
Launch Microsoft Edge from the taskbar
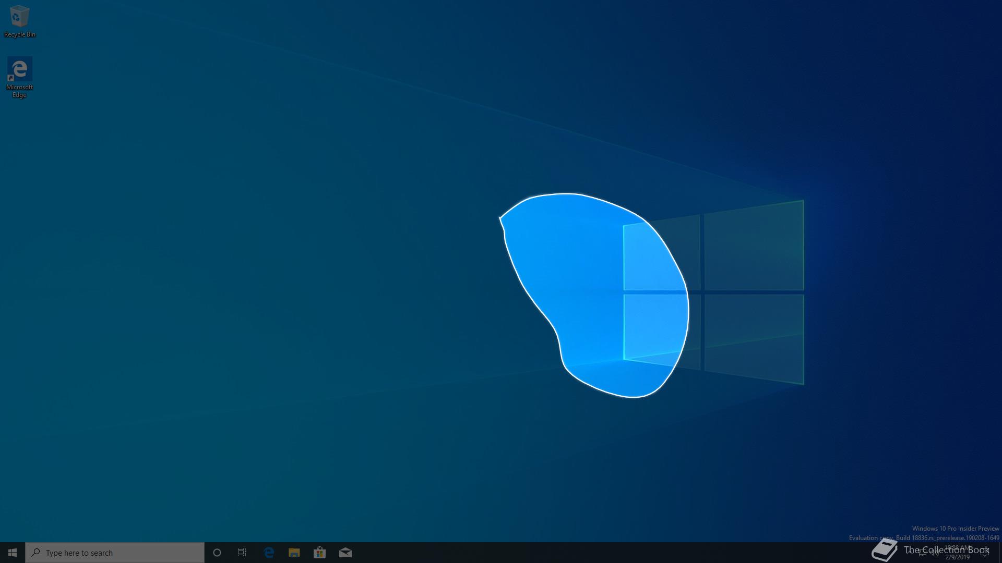pyautogui.click(x=269, y=553)
